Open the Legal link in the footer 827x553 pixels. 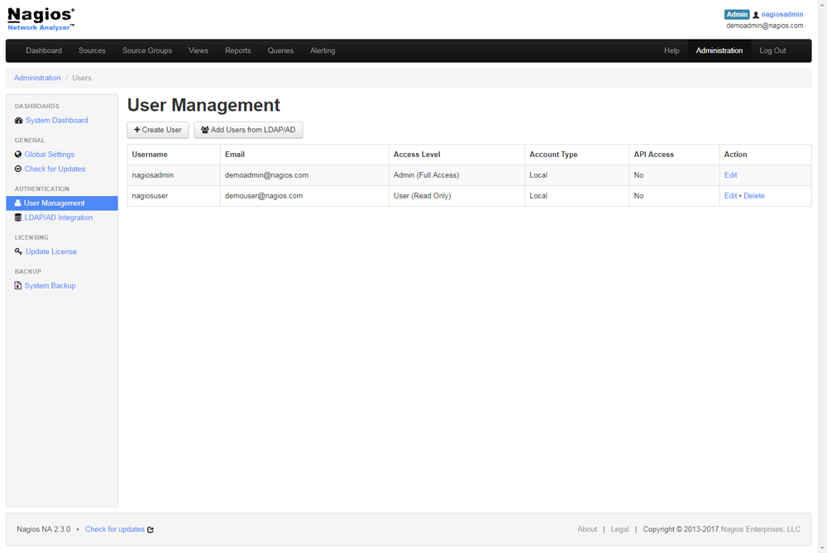(x=619, y=529)
